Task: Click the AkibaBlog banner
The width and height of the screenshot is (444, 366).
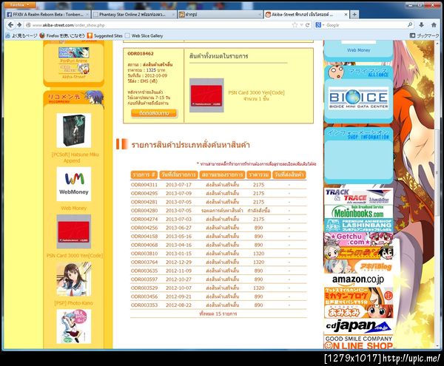Action: pos(358,267)
